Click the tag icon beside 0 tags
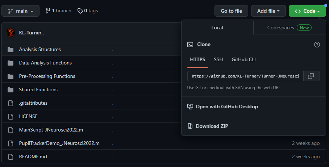329x167 pixels. point(80,11)
